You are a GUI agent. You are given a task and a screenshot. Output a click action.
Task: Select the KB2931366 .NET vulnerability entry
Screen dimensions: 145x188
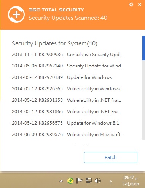pos(67,112)
